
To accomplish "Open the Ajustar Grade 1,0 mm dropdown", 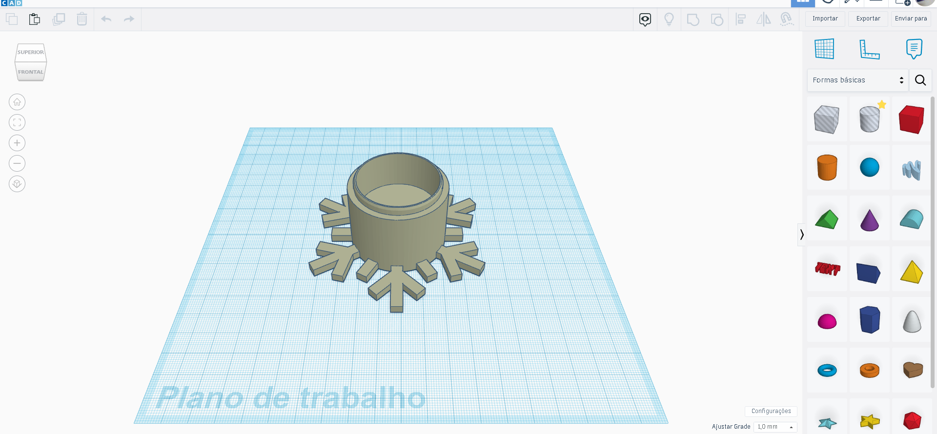I will (x=775, y=427).
